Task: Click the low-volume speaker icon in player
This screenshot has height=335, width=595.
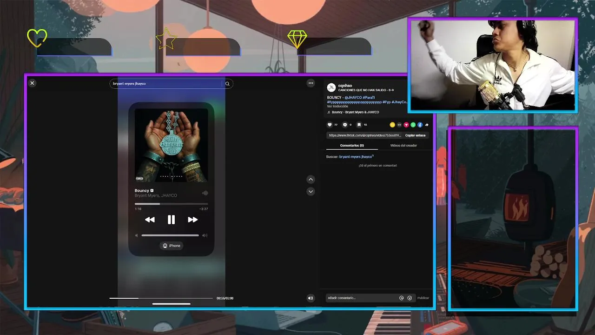Action: coord(137,235)
